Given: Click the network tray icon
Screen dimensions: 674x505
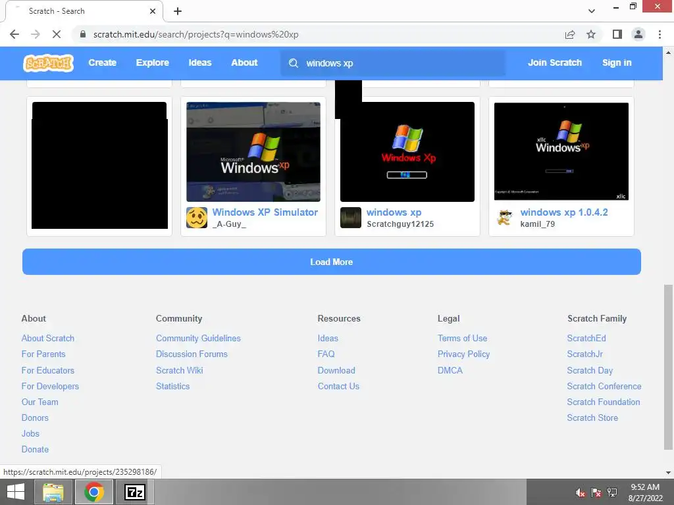Looking at the screenshot, I should [612, 493].
